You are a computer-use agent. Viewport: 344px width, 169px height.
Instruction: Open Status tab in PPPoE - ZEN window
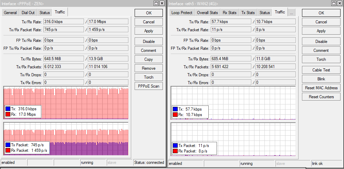[45, 13]
